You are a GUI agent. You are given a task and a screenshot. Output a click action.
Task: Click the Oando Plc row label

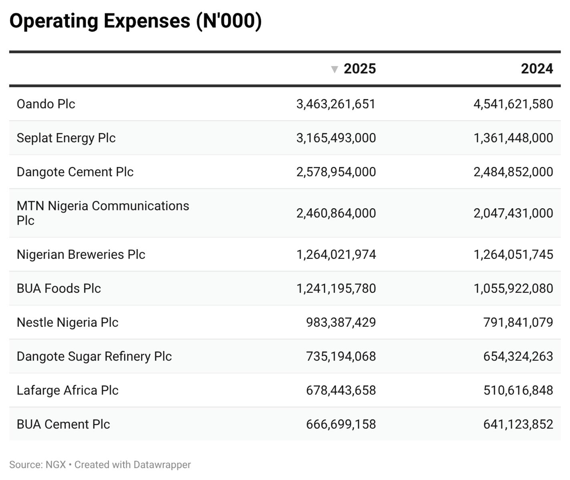click(x=46, y=104)
